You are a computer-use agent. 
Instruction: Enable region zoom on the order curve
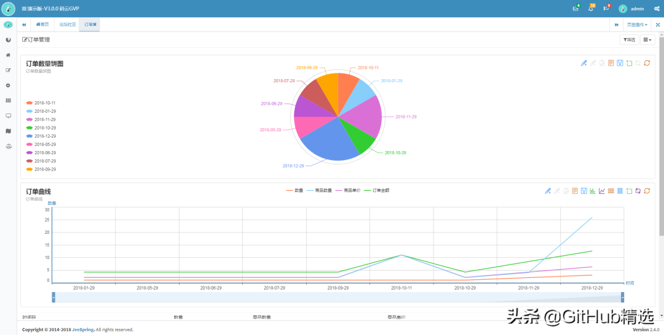(x=629, y=191)
